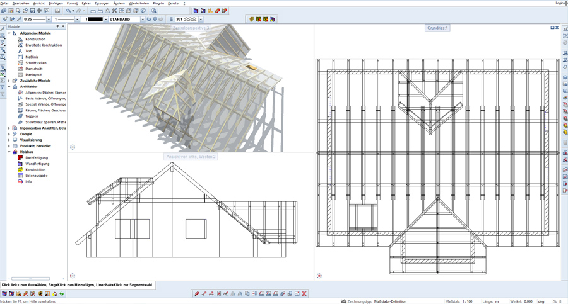The height and width of the screenshot is (304, 568).
Task: Select the Wandfertigung module icon
Action: pyautogui.click(x=20, y=164)
